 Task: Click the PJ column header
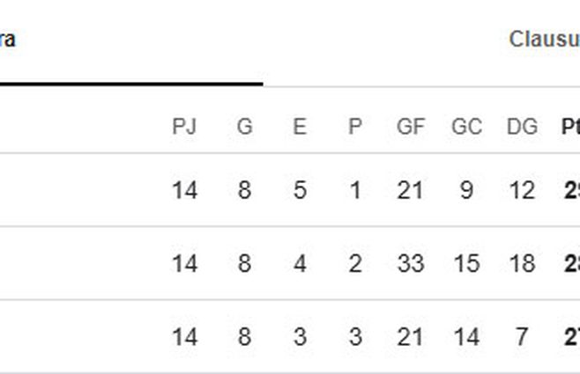(x=184, y=127)
